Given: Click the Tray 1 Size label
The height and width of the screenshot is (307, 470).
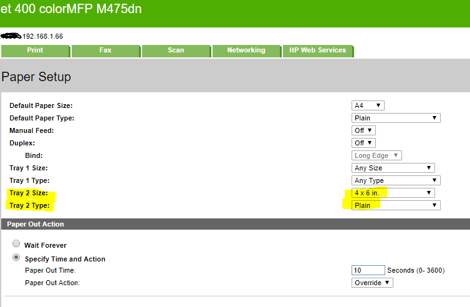Looking at the screenshot, I should coord(29,168).
